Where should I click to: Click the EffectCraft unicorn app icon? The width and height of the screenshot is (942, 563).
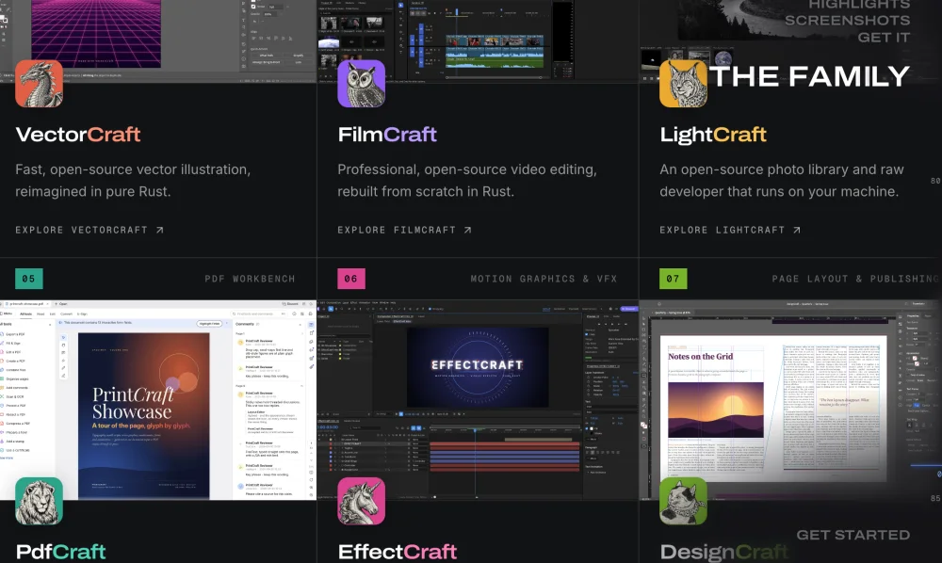[x=361, y=501]
